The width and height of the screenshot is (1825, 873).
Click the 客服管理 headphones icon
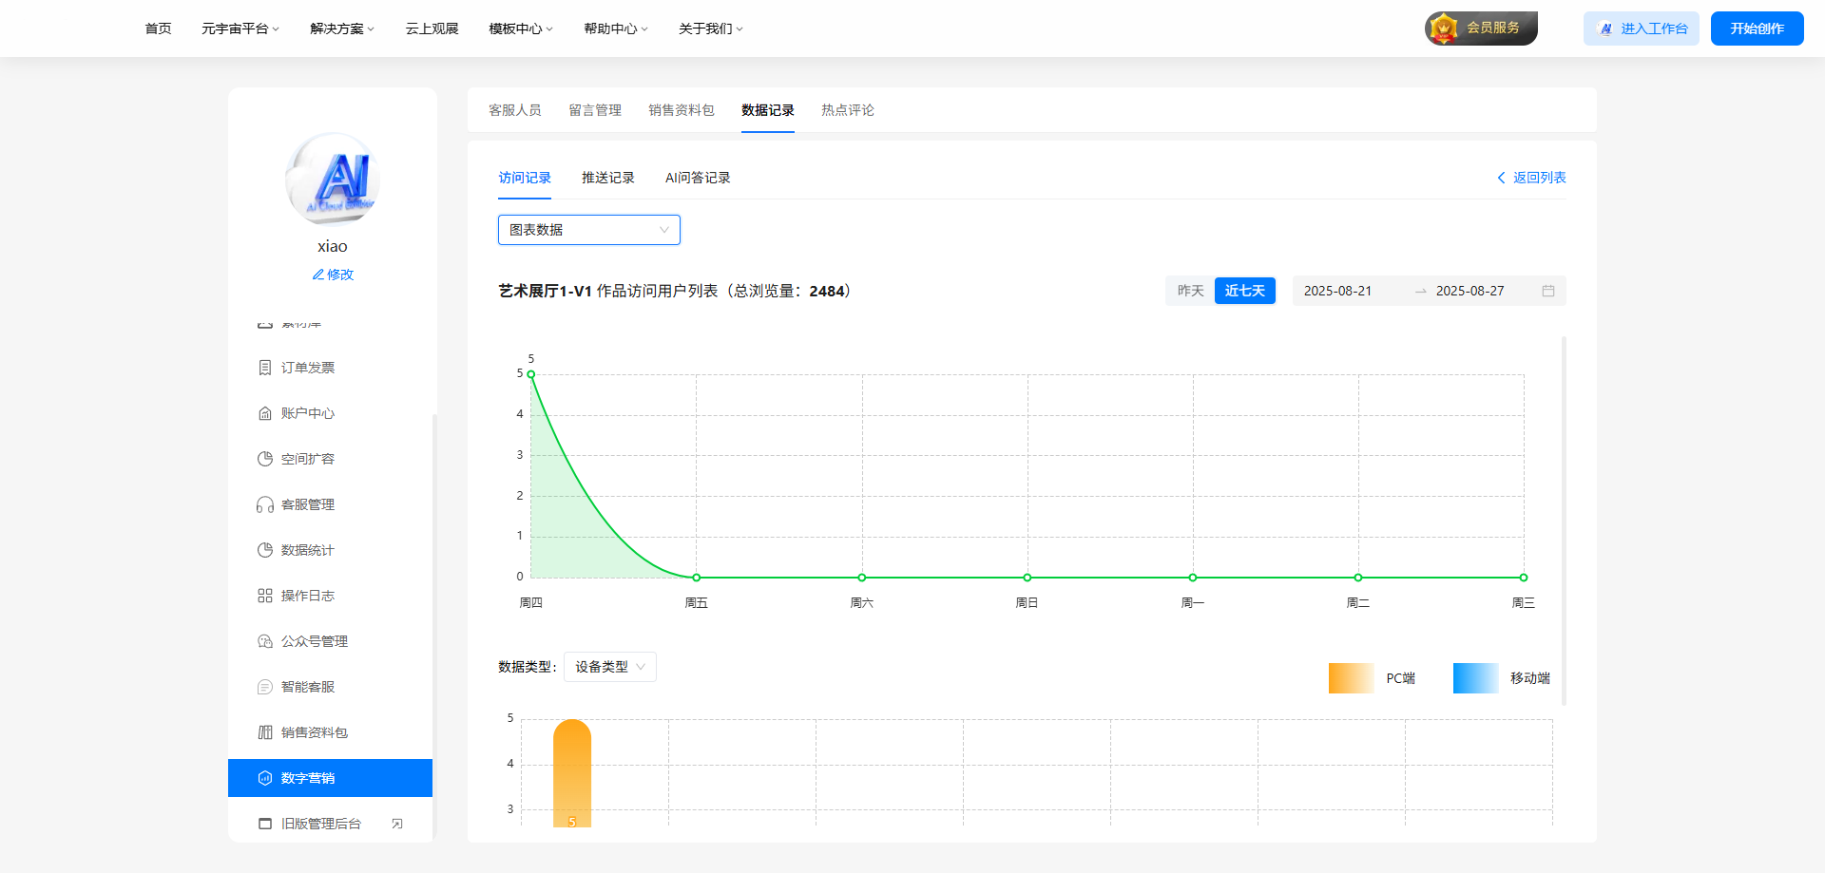(x=265, y=504)
